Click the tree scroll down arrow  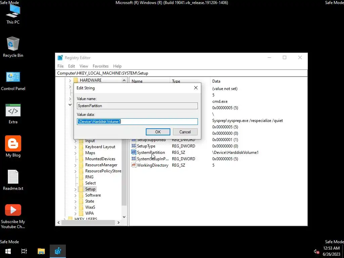pyautogui.click(x=124, y=217)
